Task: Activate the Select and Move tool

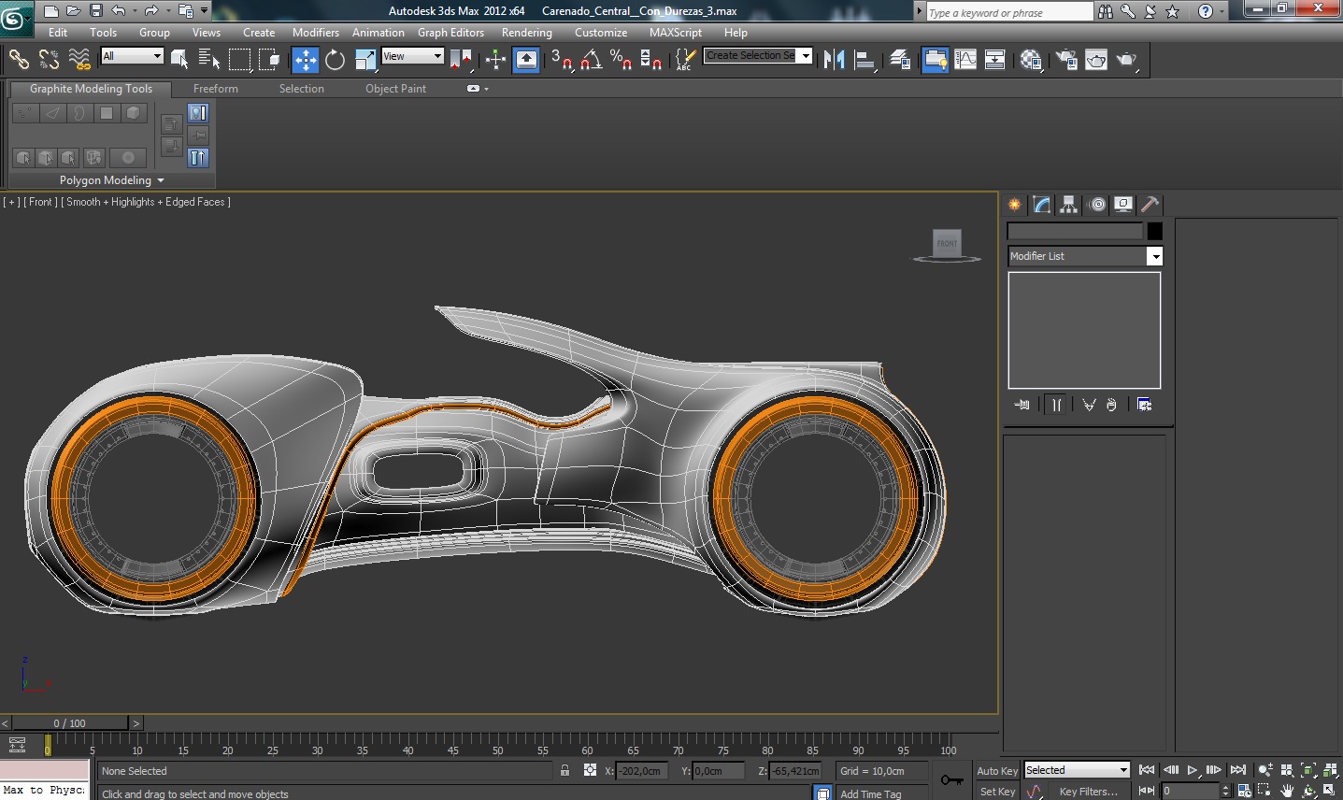Action: pyautogui.click(x=305, y=60)
